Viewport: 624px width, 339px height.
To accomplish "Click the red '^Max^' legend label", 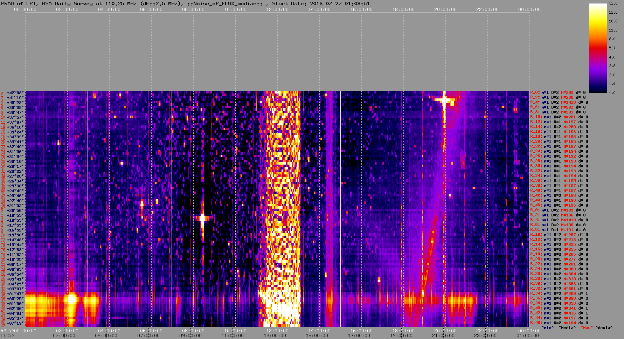I will click(x=587, y=328).
